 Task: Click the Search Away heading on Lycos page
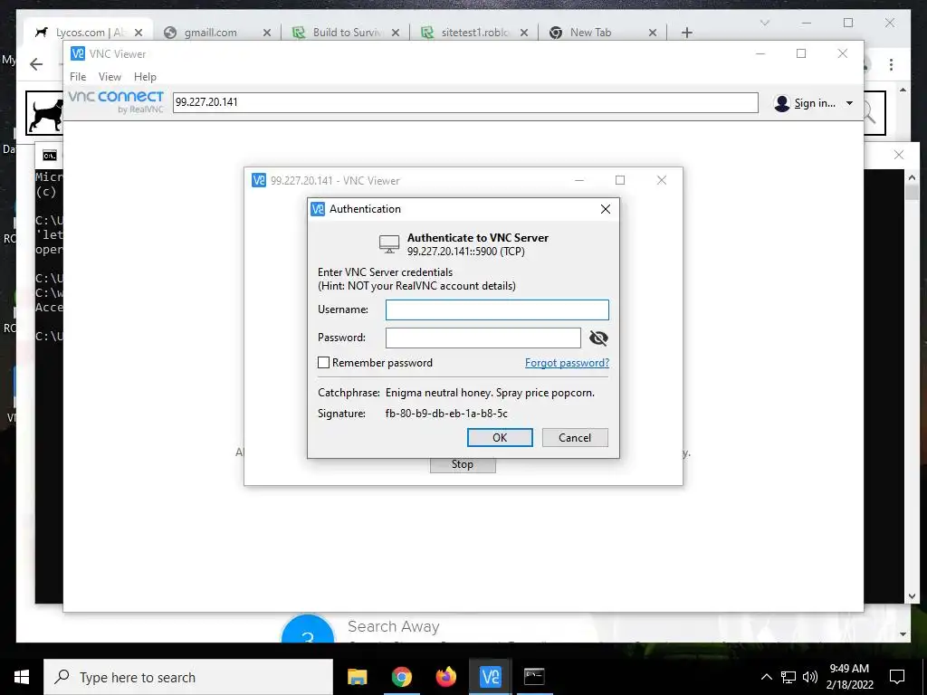click(x=394, y=626)
